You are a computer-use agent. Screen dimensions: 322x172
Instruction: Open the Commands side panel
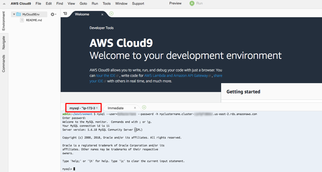pyautogui.click(x=4, y=64)
